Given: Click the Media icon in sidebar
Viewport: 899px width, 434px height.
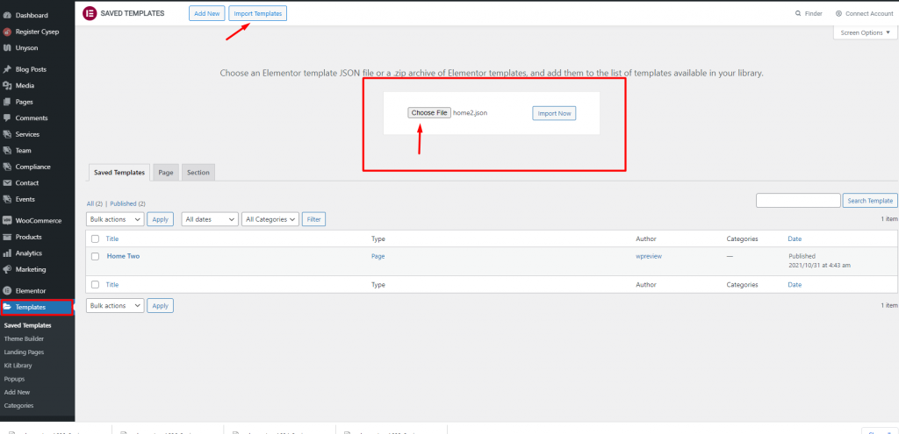Looking at the screenshot, I should click(7, 85).
